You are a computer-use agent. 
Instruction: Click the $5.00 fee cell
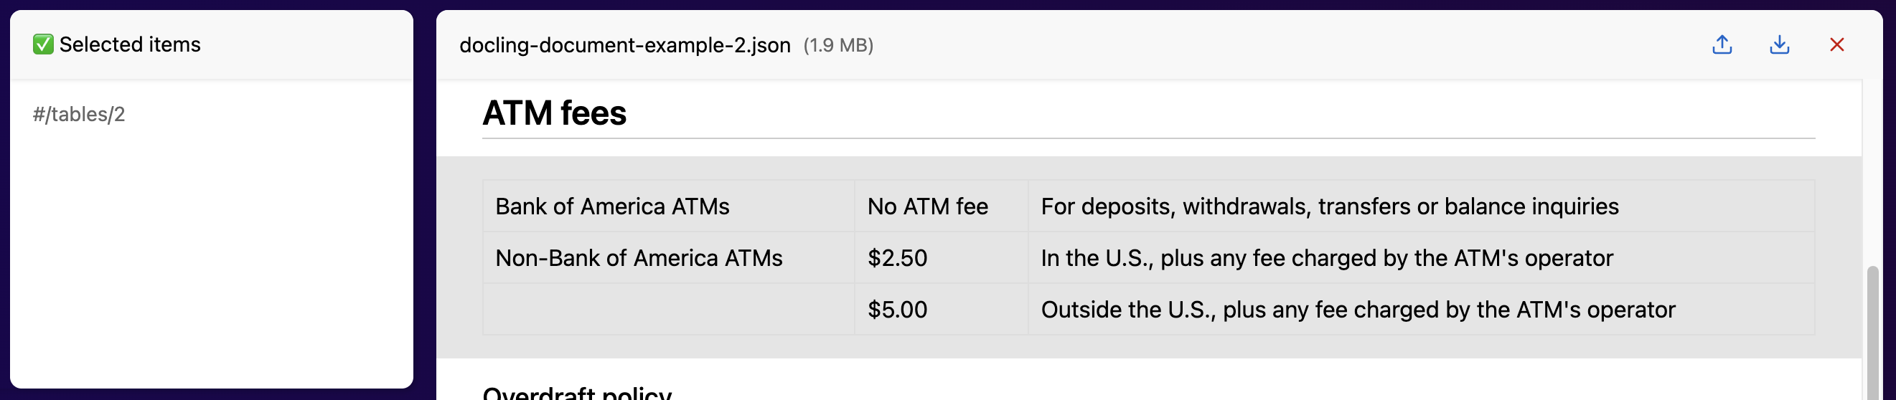941,309
